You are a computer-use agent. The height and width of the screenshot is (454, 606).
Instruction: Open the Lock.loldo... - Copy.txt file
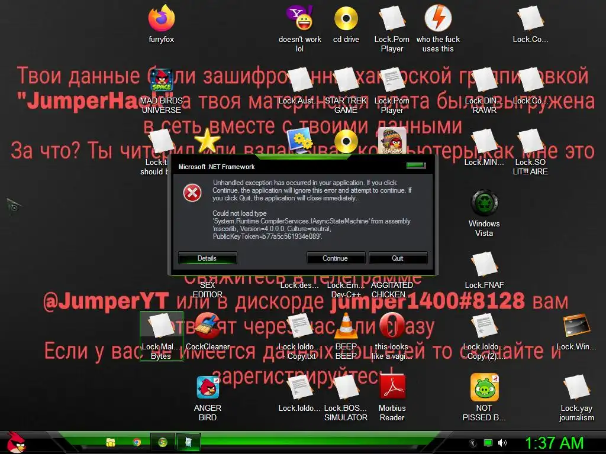299,326
